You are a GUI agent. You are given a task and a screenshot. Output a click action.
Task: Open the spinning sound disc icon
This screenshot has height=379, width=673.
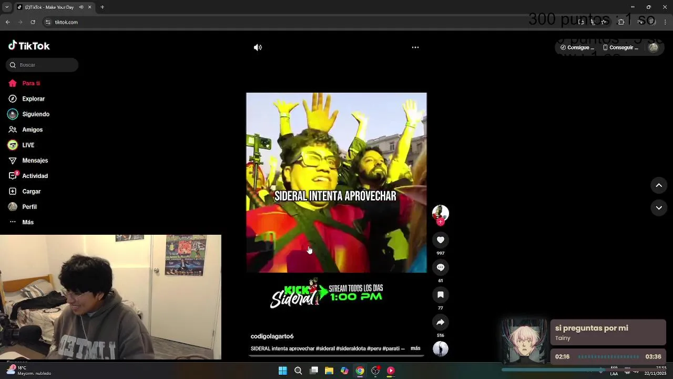click(441, 348)
